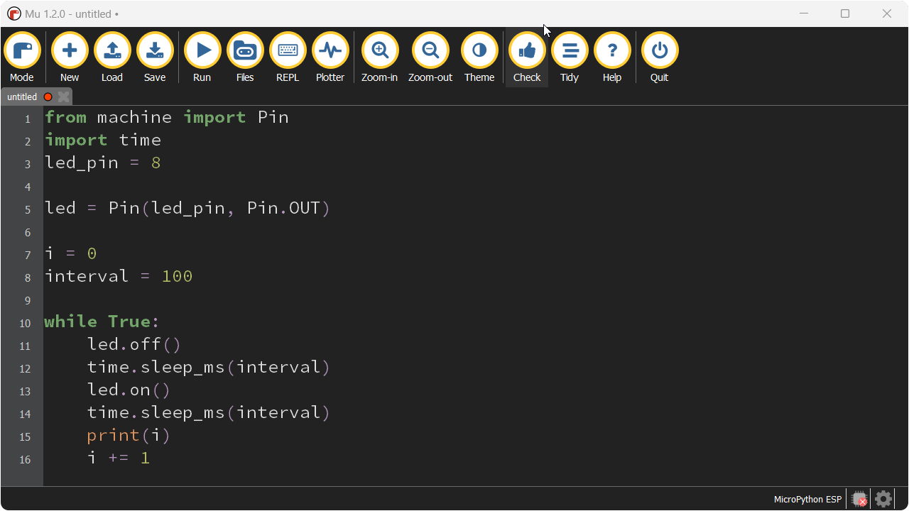Click the device connection chip icon

click(859, 499)
